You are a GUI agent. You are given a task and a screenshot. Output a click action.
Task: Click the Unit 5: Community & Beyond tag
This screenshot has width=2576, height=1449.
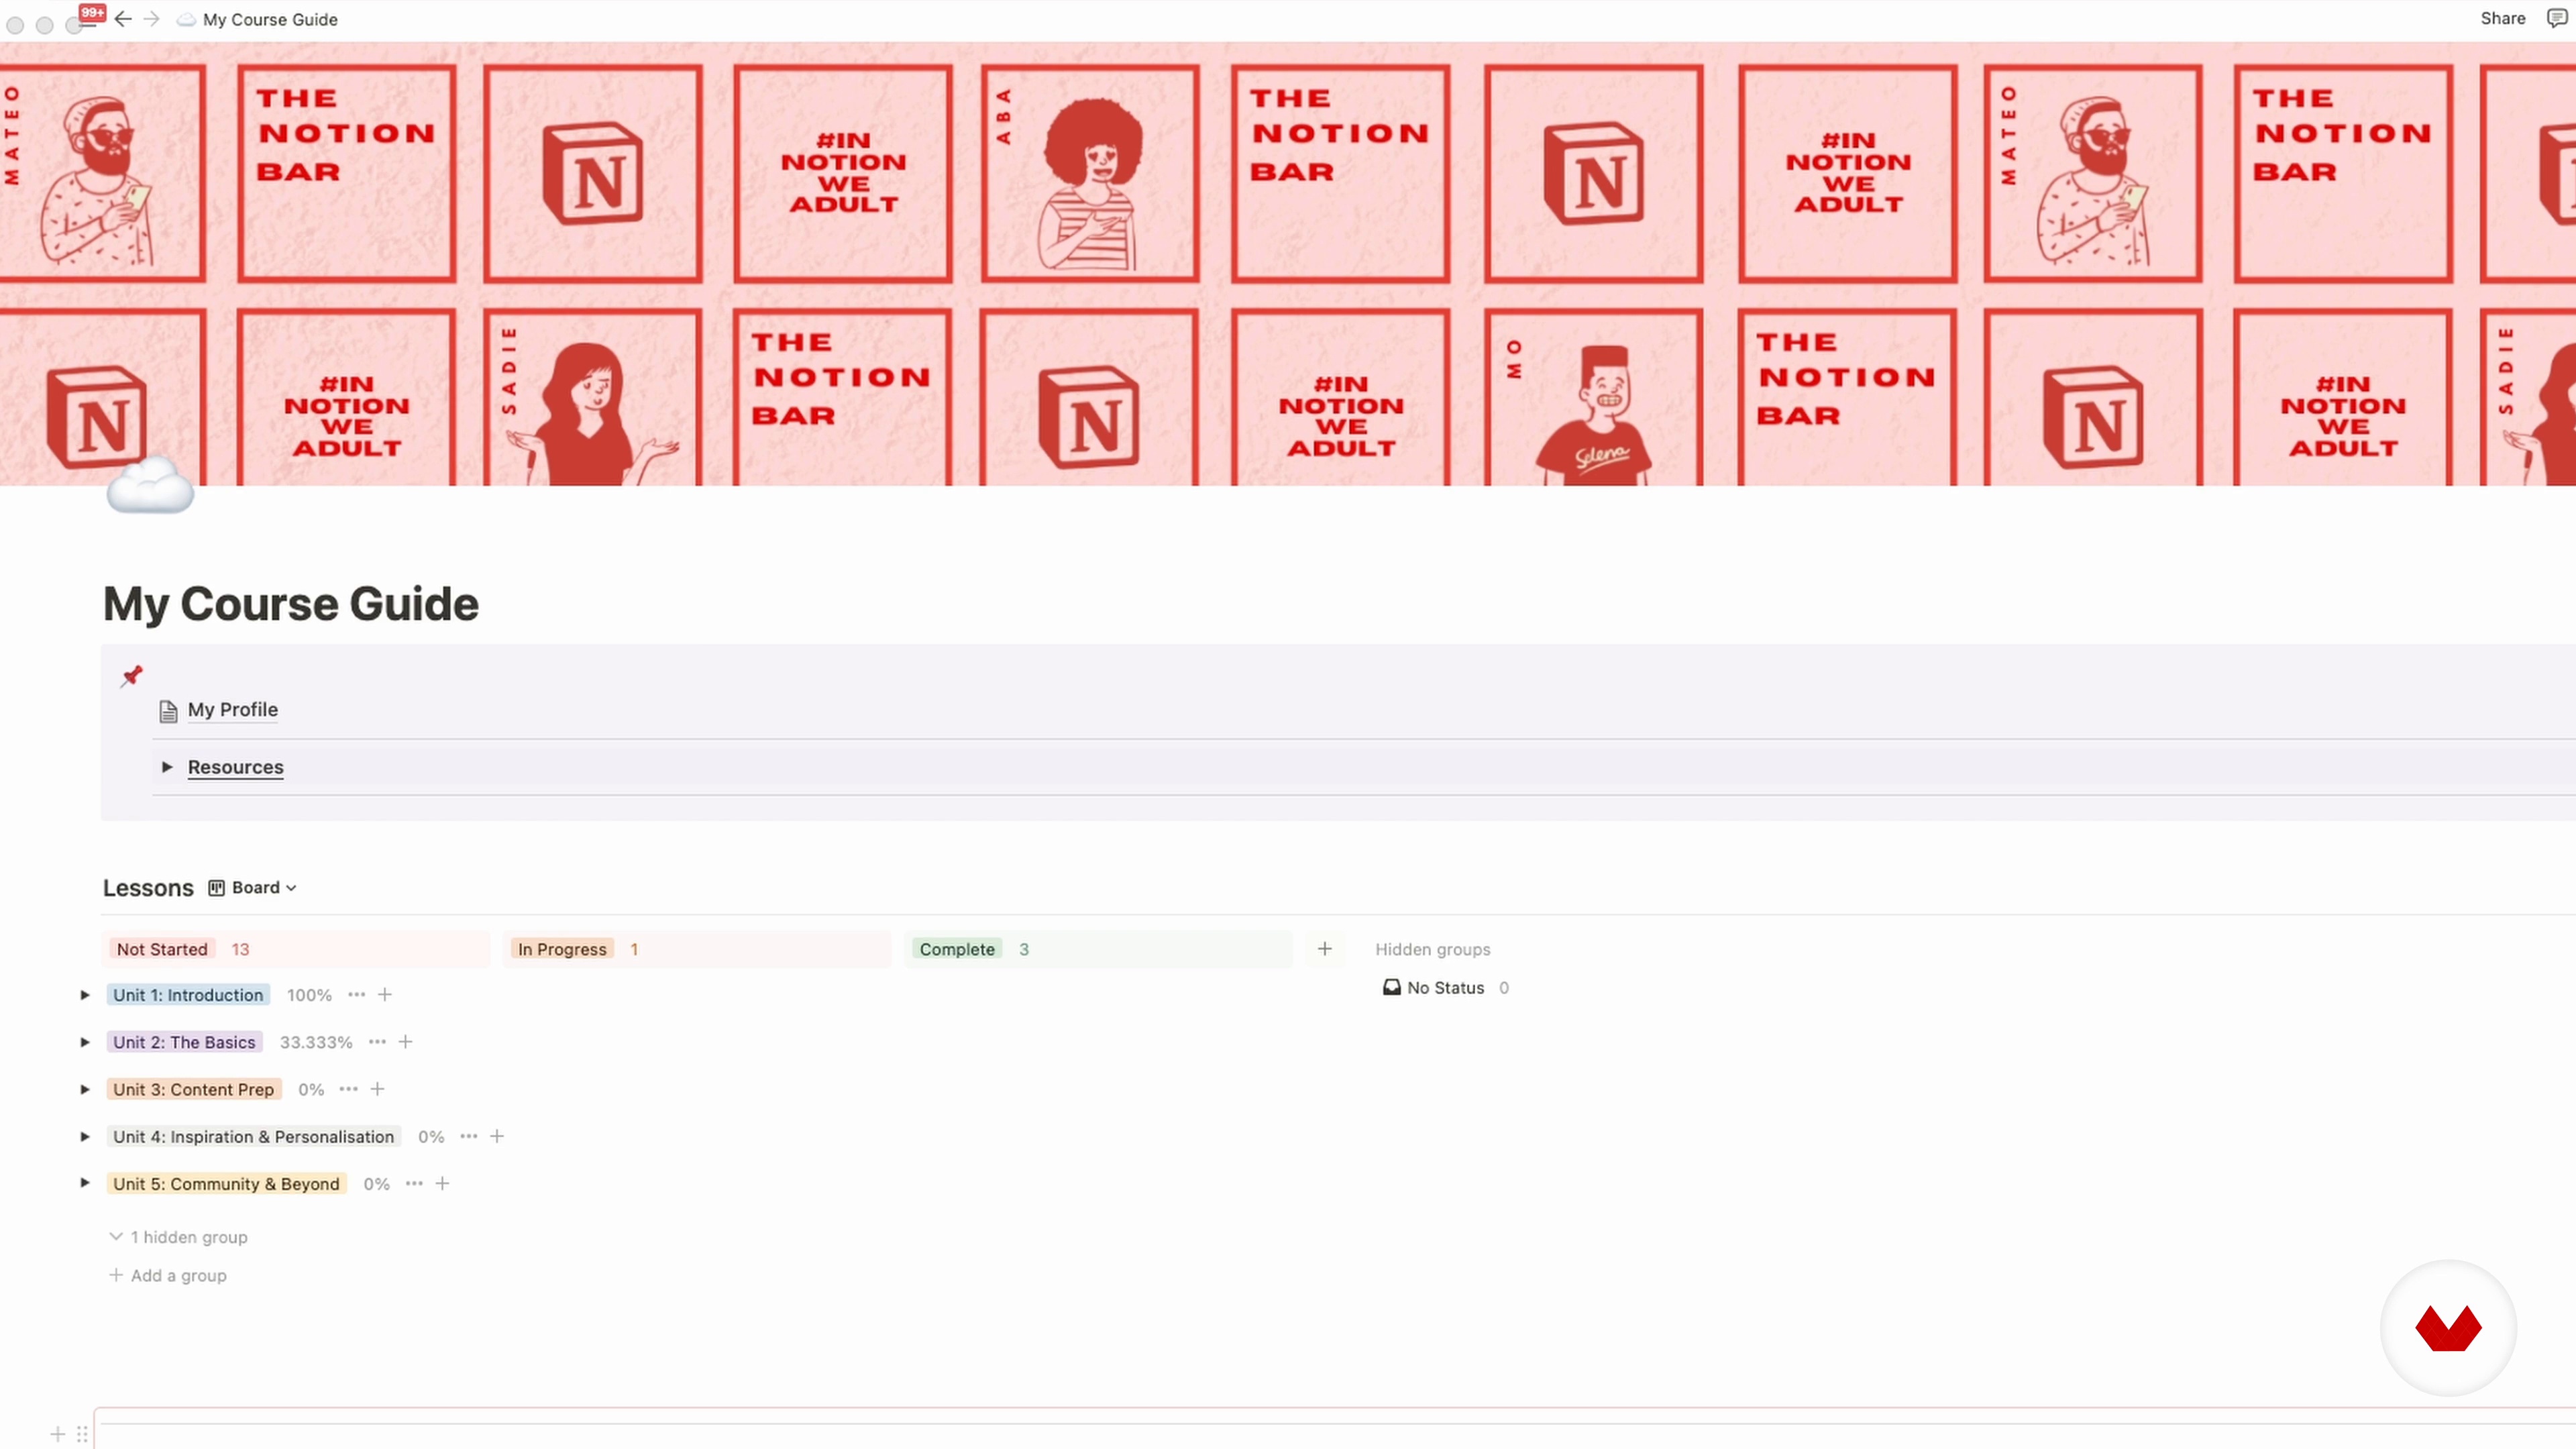[227, 1184]
